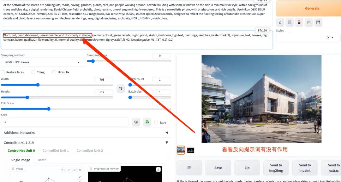Click the dice random seed icon
The height and width of the screenshot is (182, 341).
pyautogui.click(x=136, y=122)
